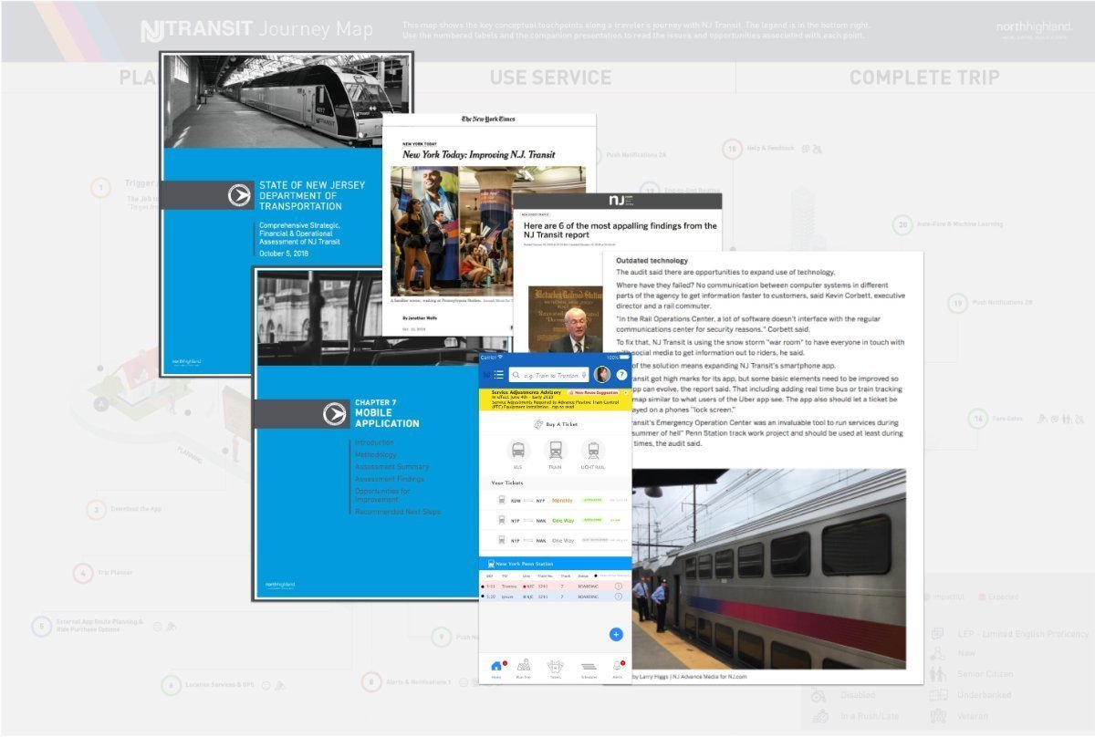This screenshot has height=737, width=1095.
Task: Click the NJ TRANSIT Journey Map title
Action: coord(256,30)
